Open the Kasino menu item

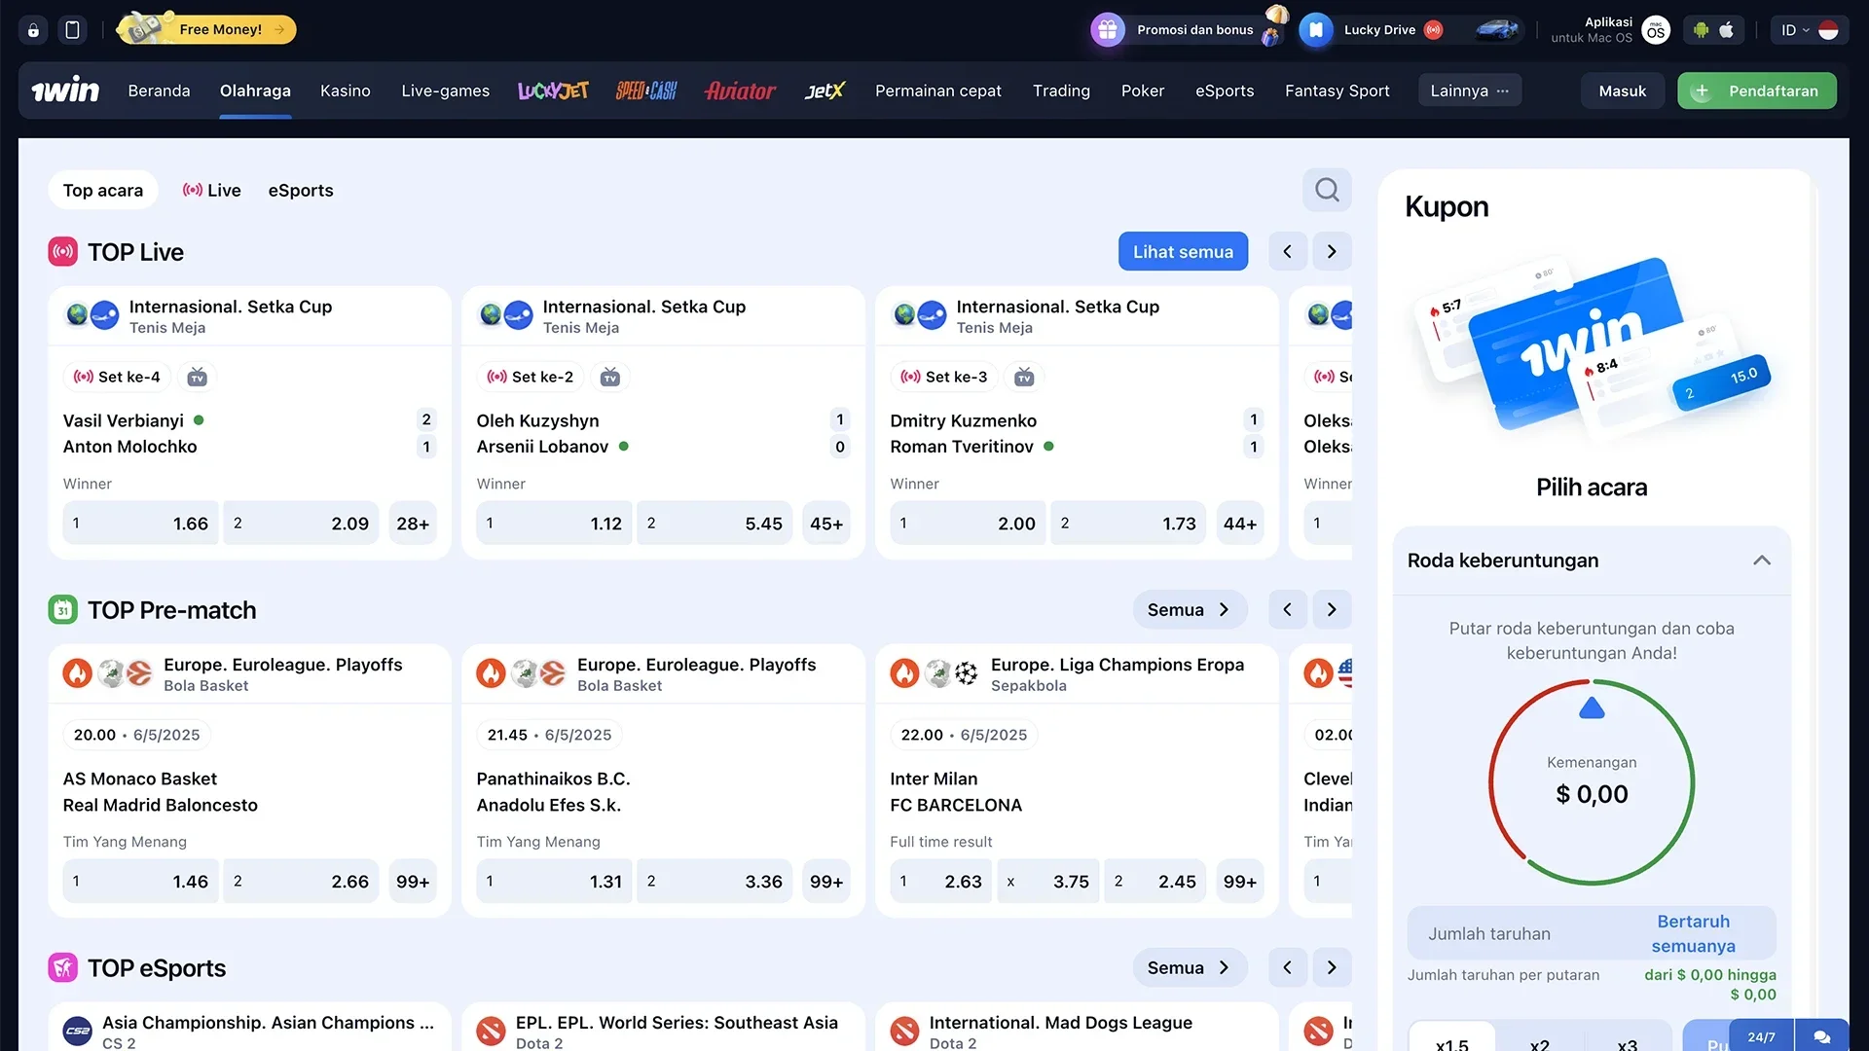(345, 91)
